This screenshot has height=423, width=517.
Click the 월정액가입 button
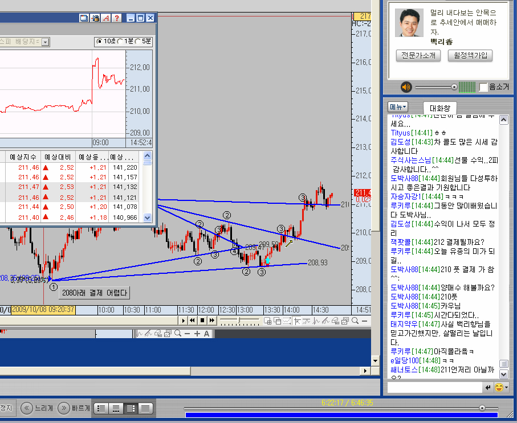(x=470, y=55)
